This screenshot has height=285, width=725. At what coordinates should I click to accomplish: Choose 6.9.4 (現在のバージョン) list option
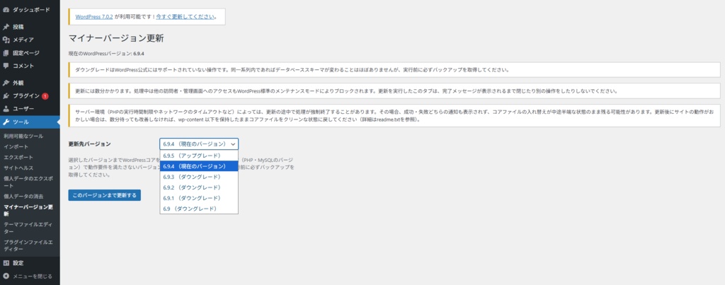199,165
